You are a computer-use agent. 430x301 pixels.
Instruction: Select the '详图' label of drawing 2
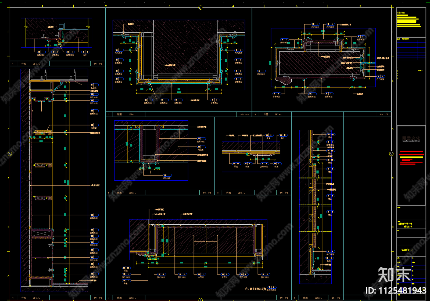click(119, 114)
